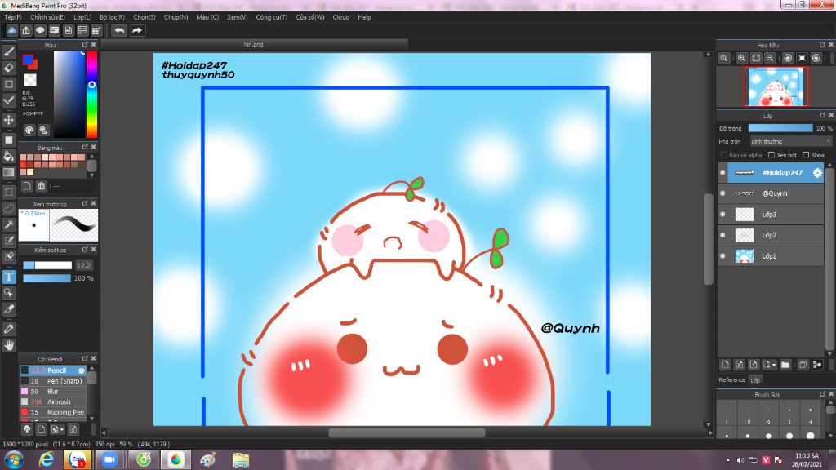This screenshot has width=836, height=470.
Task: Switch to the Reference tab
Action: [731, 380]
